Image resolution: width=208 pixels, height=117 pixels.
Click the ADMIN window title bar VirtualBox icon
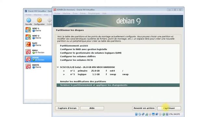click(55, 10)
